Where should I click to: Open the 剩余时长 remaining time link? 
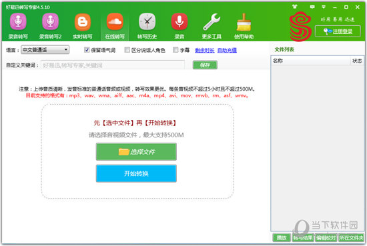coord(205,50)
